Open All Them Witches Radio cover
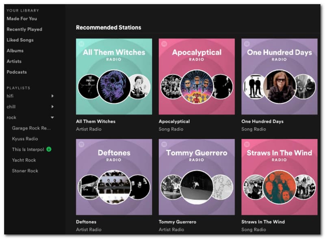 coord(114,76)
